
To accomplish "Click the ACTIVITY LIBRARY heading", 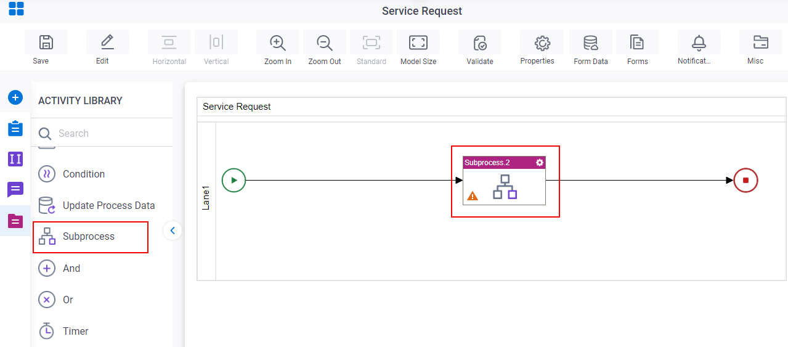I will 80,100.
